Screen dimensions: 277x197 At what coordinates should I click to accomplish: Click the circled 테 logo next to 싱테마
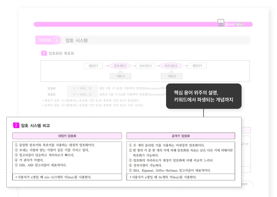tap(226, 24)
